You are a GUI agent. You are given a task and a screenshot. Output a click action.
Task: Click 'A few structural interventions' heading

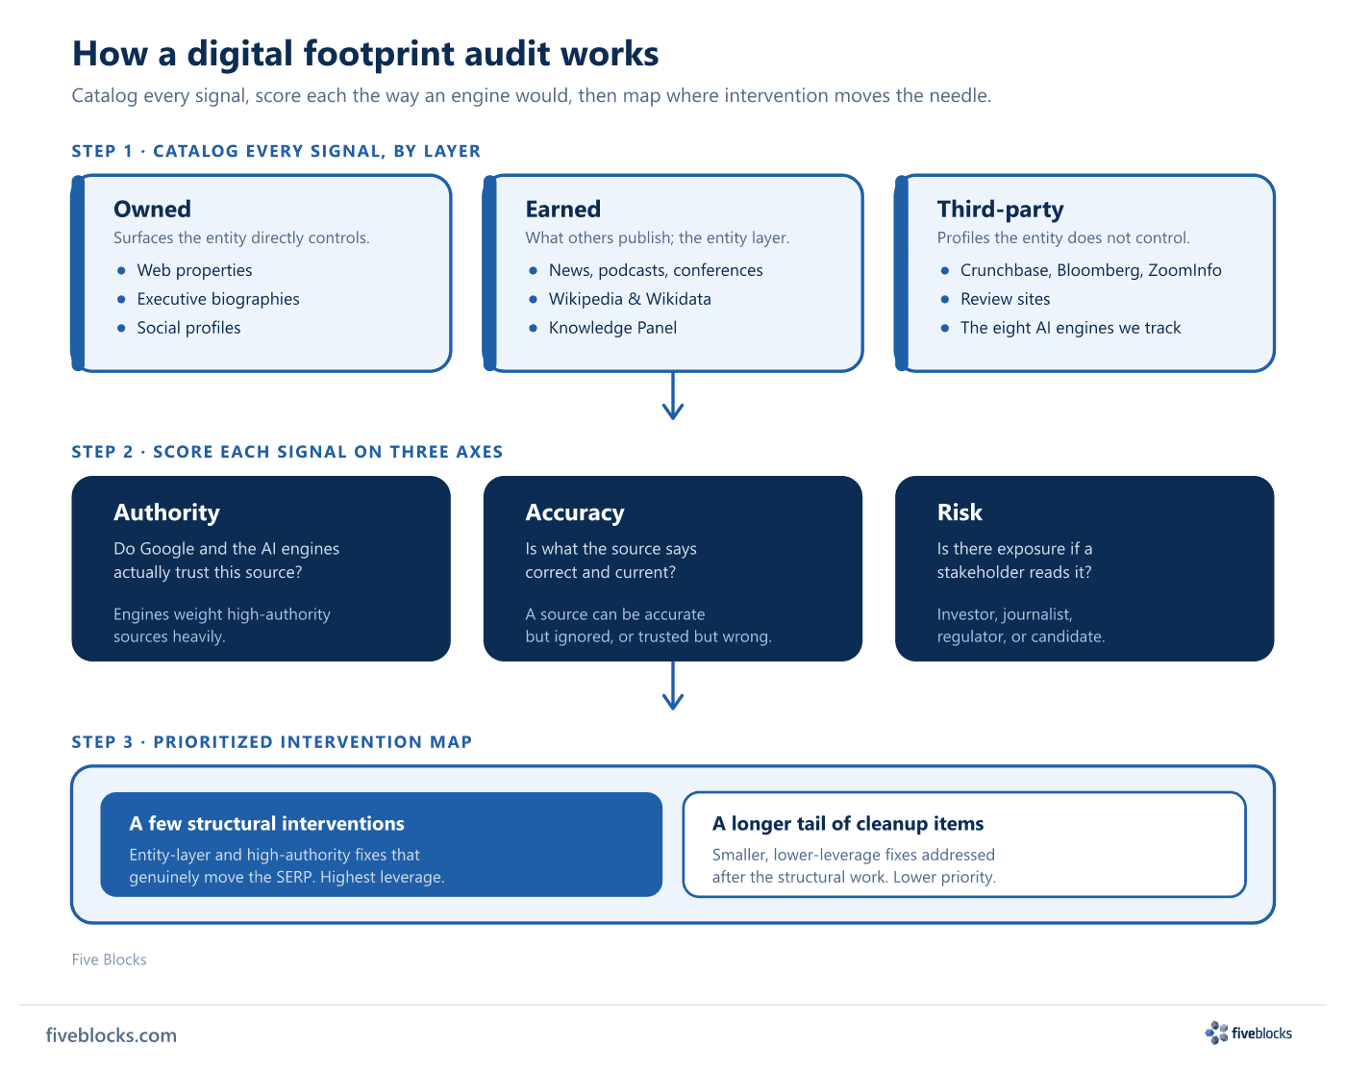tap(267, 824)
